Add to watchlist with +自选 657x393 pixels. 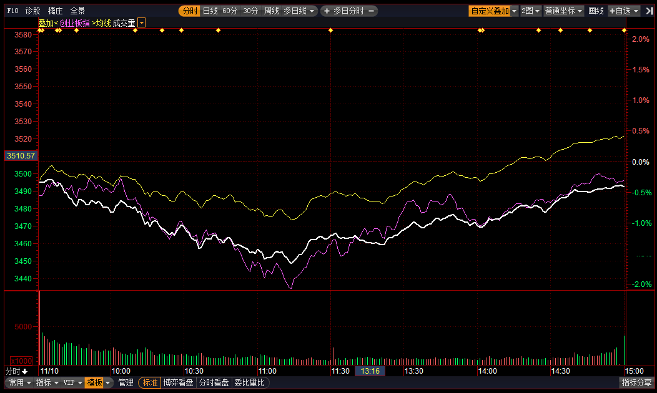click(625, 11)
